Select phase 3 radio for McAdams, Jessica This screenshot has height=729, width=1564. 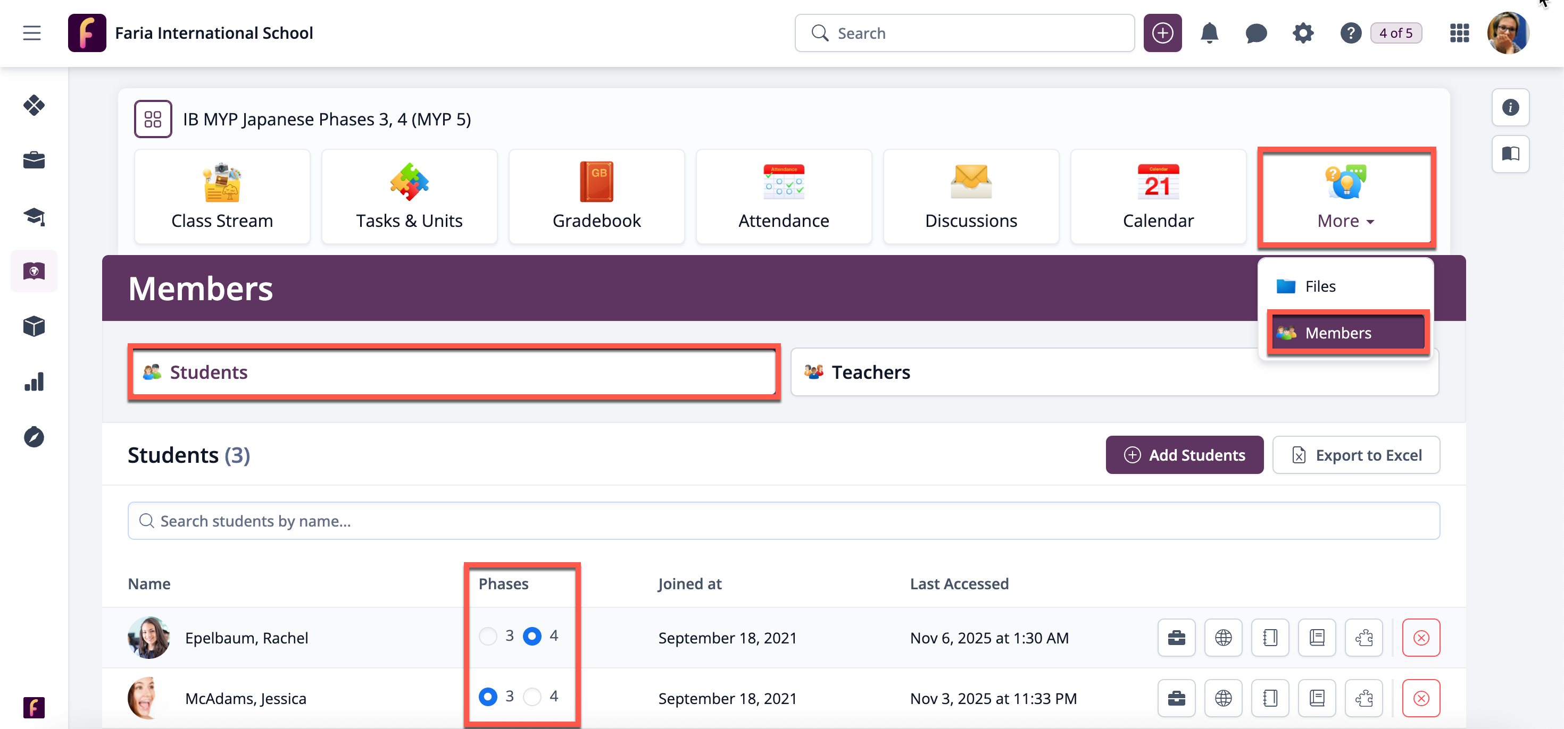487,697
